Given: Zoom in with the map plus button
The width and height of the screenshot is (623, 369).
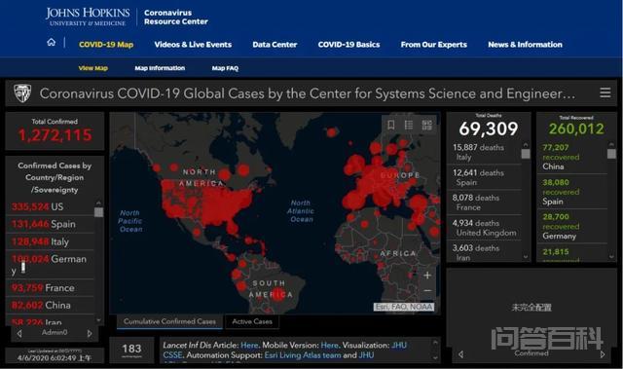Looking at the screenshot, I should click(x=427, y=276).
